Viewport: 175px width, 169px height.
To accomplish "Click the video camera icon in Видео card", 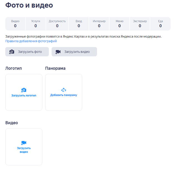I will [24, 143].
